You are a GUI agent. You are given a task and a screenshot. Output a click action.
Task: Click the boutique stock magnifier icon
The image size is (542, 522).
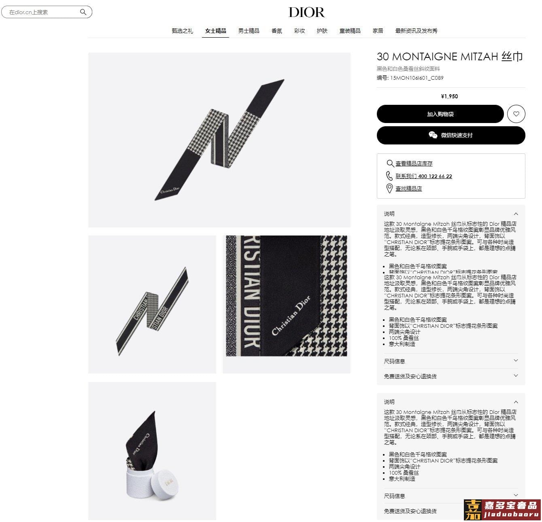[390, 163]
